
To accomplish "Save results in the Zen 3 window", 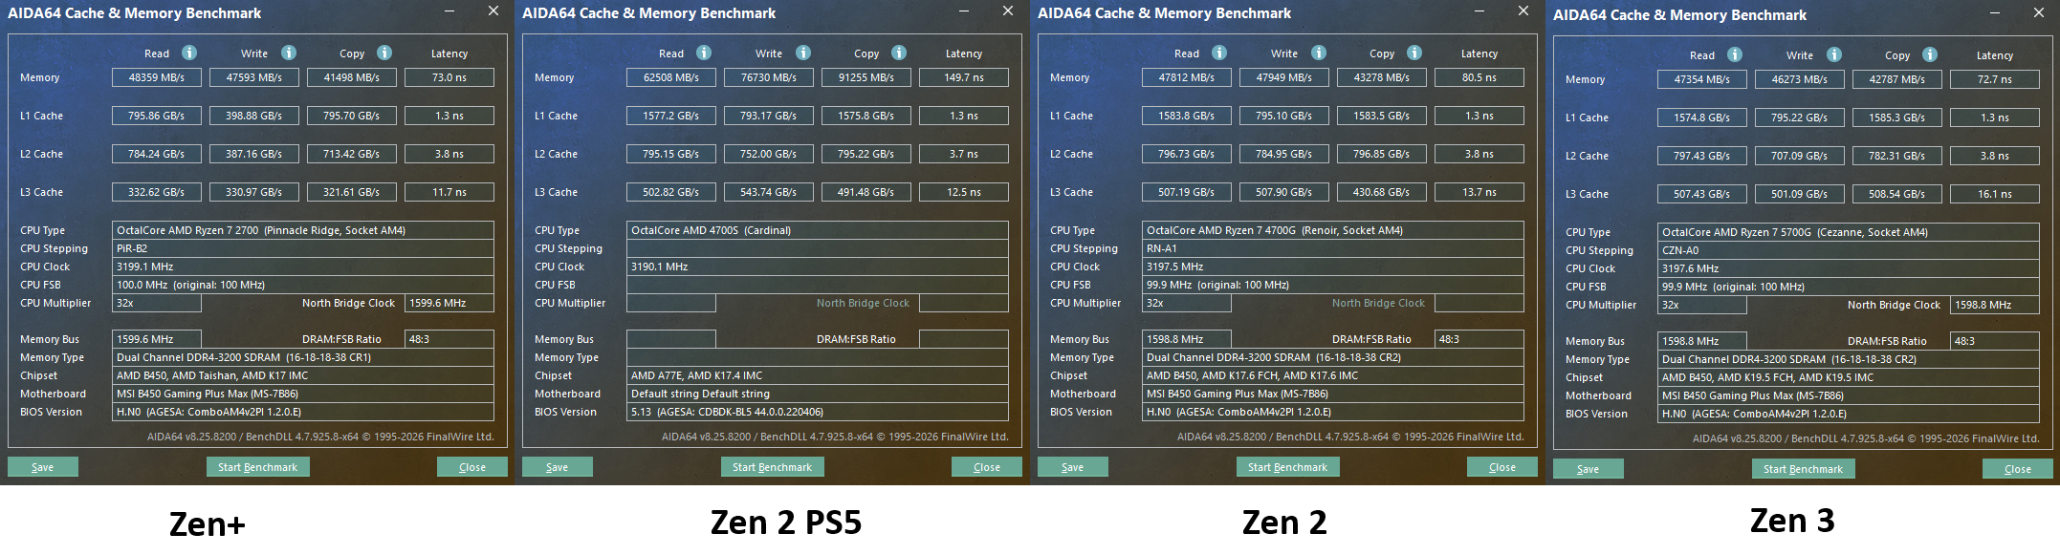I will (1589, 469).
